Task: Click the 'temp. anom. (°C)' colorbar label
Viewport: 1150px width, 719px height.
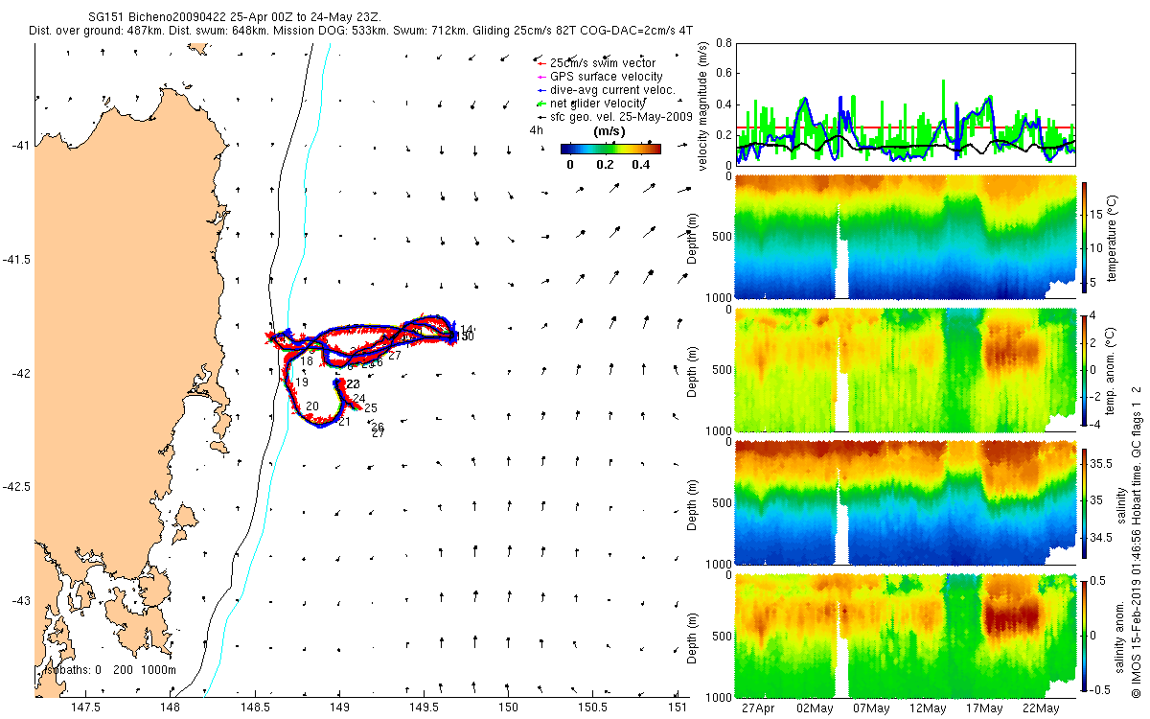Action: (1112, 370)
